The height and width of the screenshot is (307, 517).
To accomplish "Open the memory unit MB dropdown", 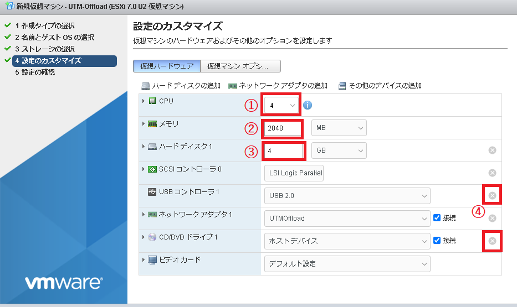I will click(x=339, y=128).
